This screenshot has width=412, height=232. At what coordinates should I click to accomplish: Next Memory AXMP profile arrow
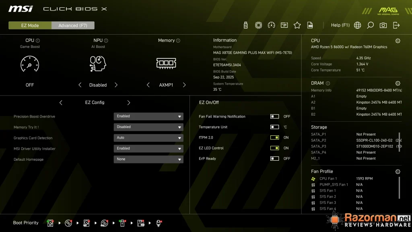pyautogui.click(x=184, y=85)
